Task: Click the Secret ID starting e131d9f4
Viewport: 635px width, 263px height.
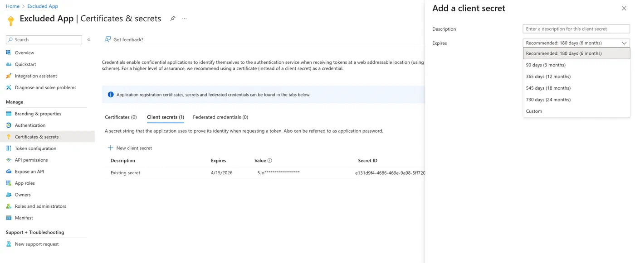Action: click(x=390, y=173)
